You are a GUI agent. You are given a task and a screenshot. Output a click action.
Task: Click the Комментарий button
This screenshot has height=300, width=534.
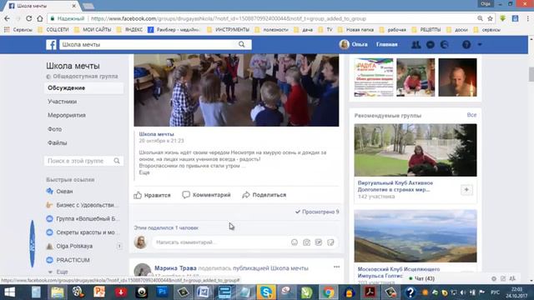pyautogui.click(x=206, y=195)
